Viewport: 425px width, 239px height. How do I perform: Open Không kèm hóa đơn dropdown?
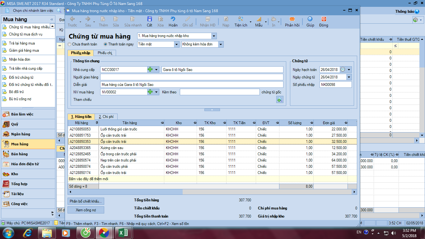221,44
